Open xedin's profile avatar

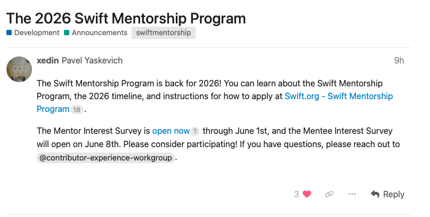pyautogui.click(x=19, y=69)
